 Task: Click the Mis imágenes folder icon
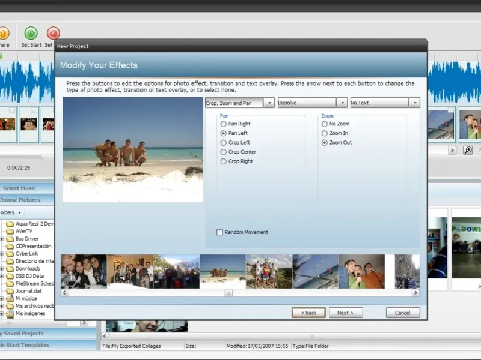(x=10, y=313)
